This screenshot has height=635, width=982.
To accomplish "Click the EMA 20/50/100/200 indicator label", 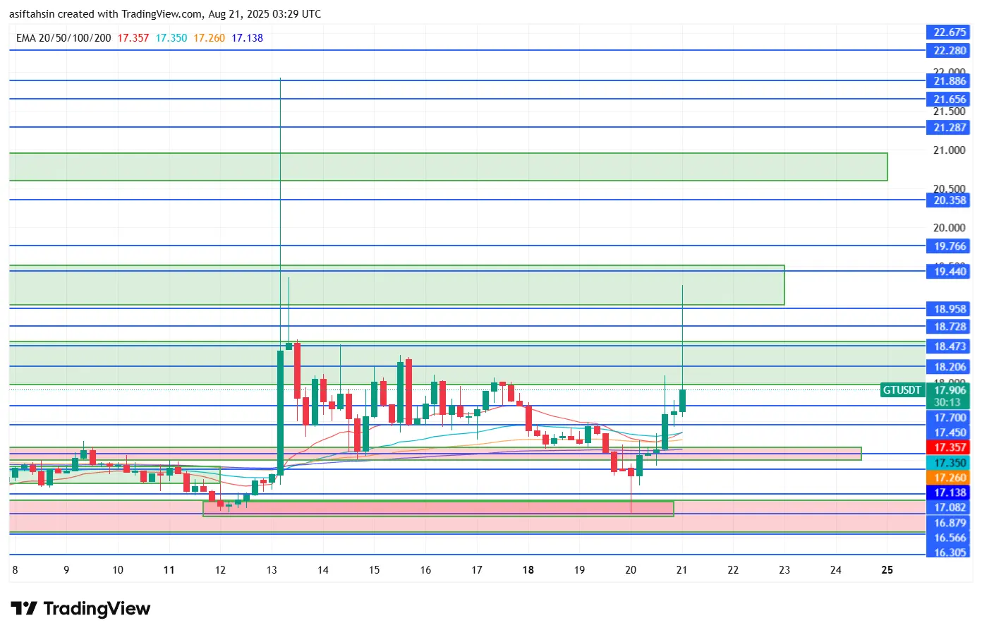I will [x=63, y=38].
